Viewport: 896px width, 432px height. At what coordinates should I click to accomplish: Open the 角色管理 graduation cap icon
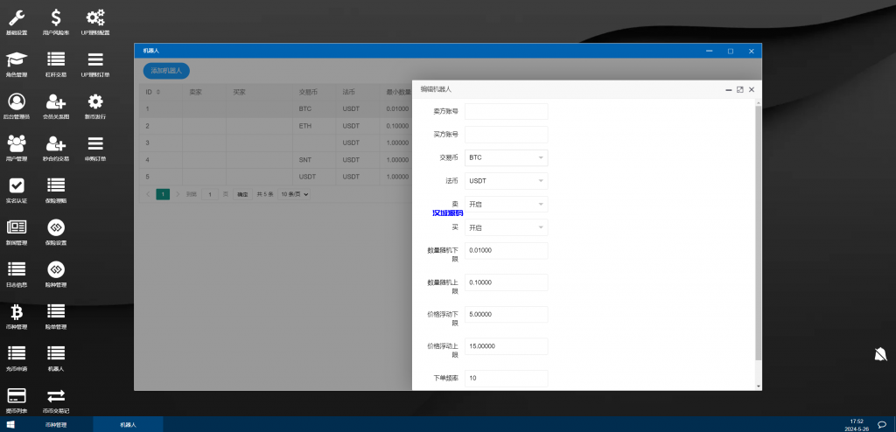17,59
